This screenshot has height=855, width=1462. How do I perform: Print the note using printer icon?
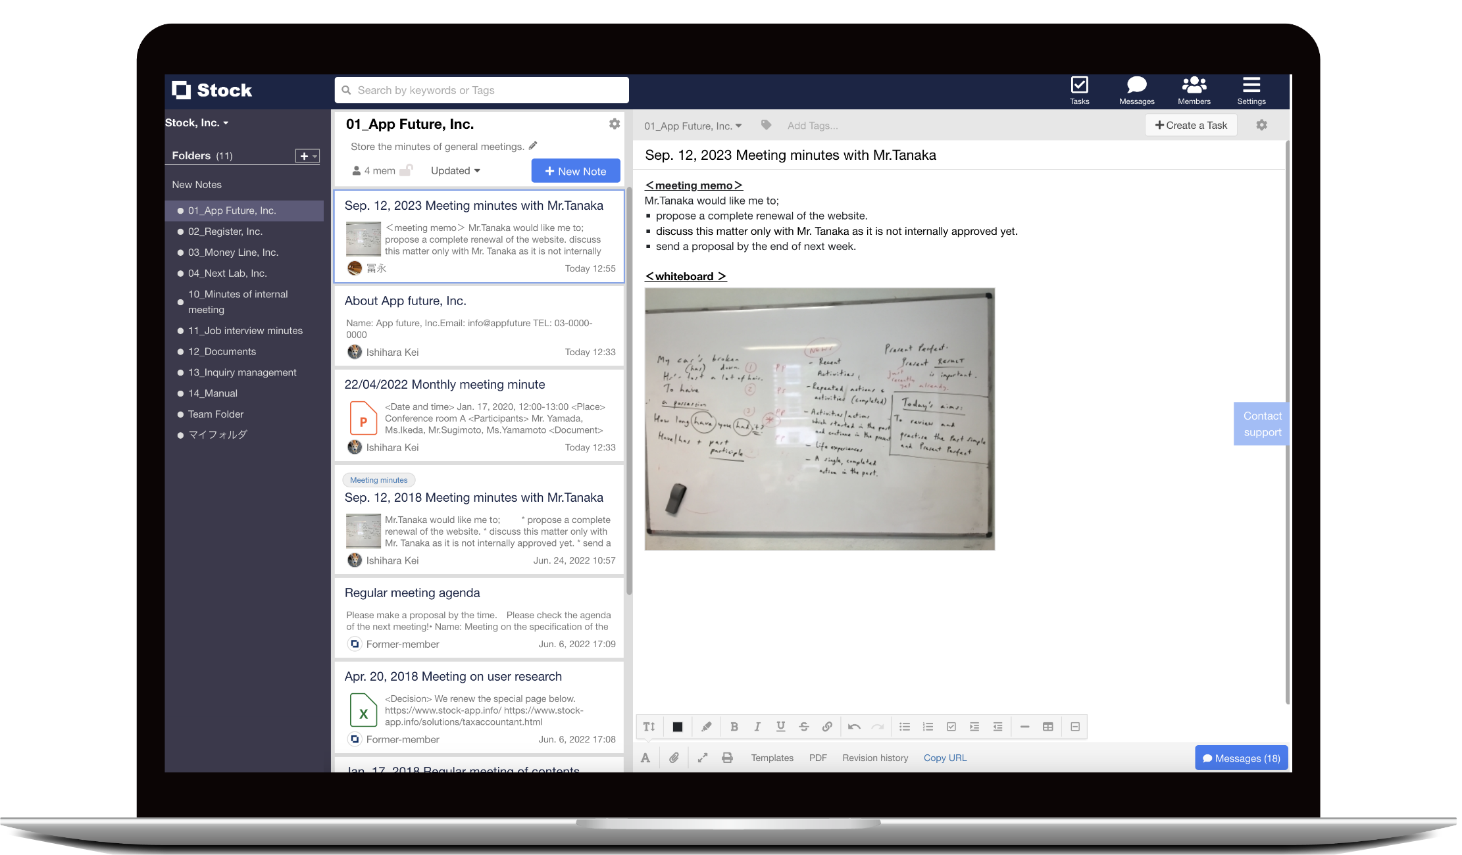coord(727,758)
